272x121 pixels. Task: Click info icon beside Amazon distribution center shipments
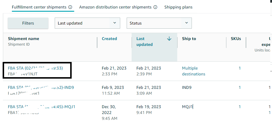coord(155,7)
